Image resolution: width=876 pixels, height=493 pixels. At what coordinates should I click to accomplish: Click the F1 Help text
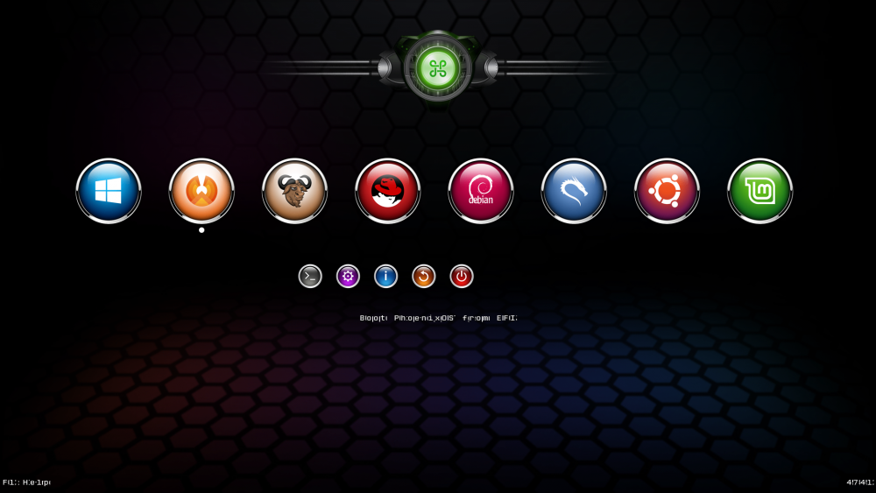26,482
